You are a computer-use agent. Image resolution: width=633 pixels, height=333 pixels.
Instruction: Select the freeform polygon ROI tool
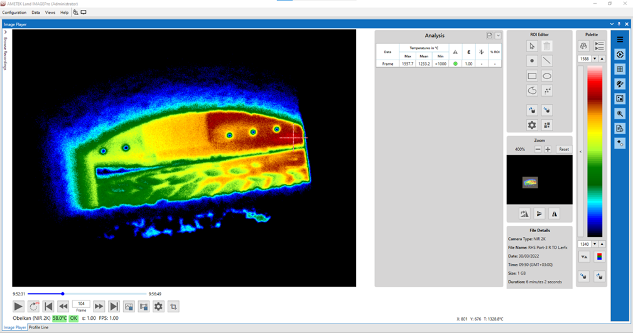click(532, 91)
